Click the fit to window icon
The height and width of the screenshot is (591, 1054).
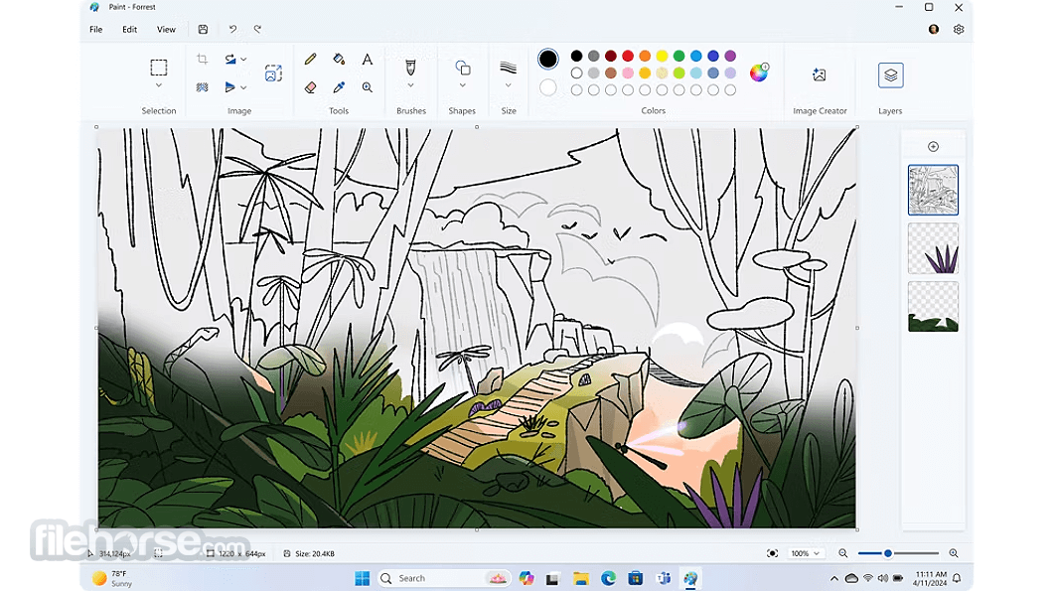(772, 553)
